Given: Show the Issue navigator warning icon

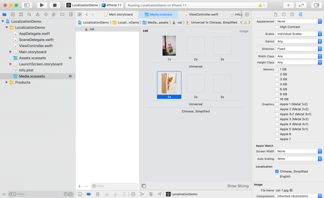Looking at the screenshot, I should [x=38, y=14].
